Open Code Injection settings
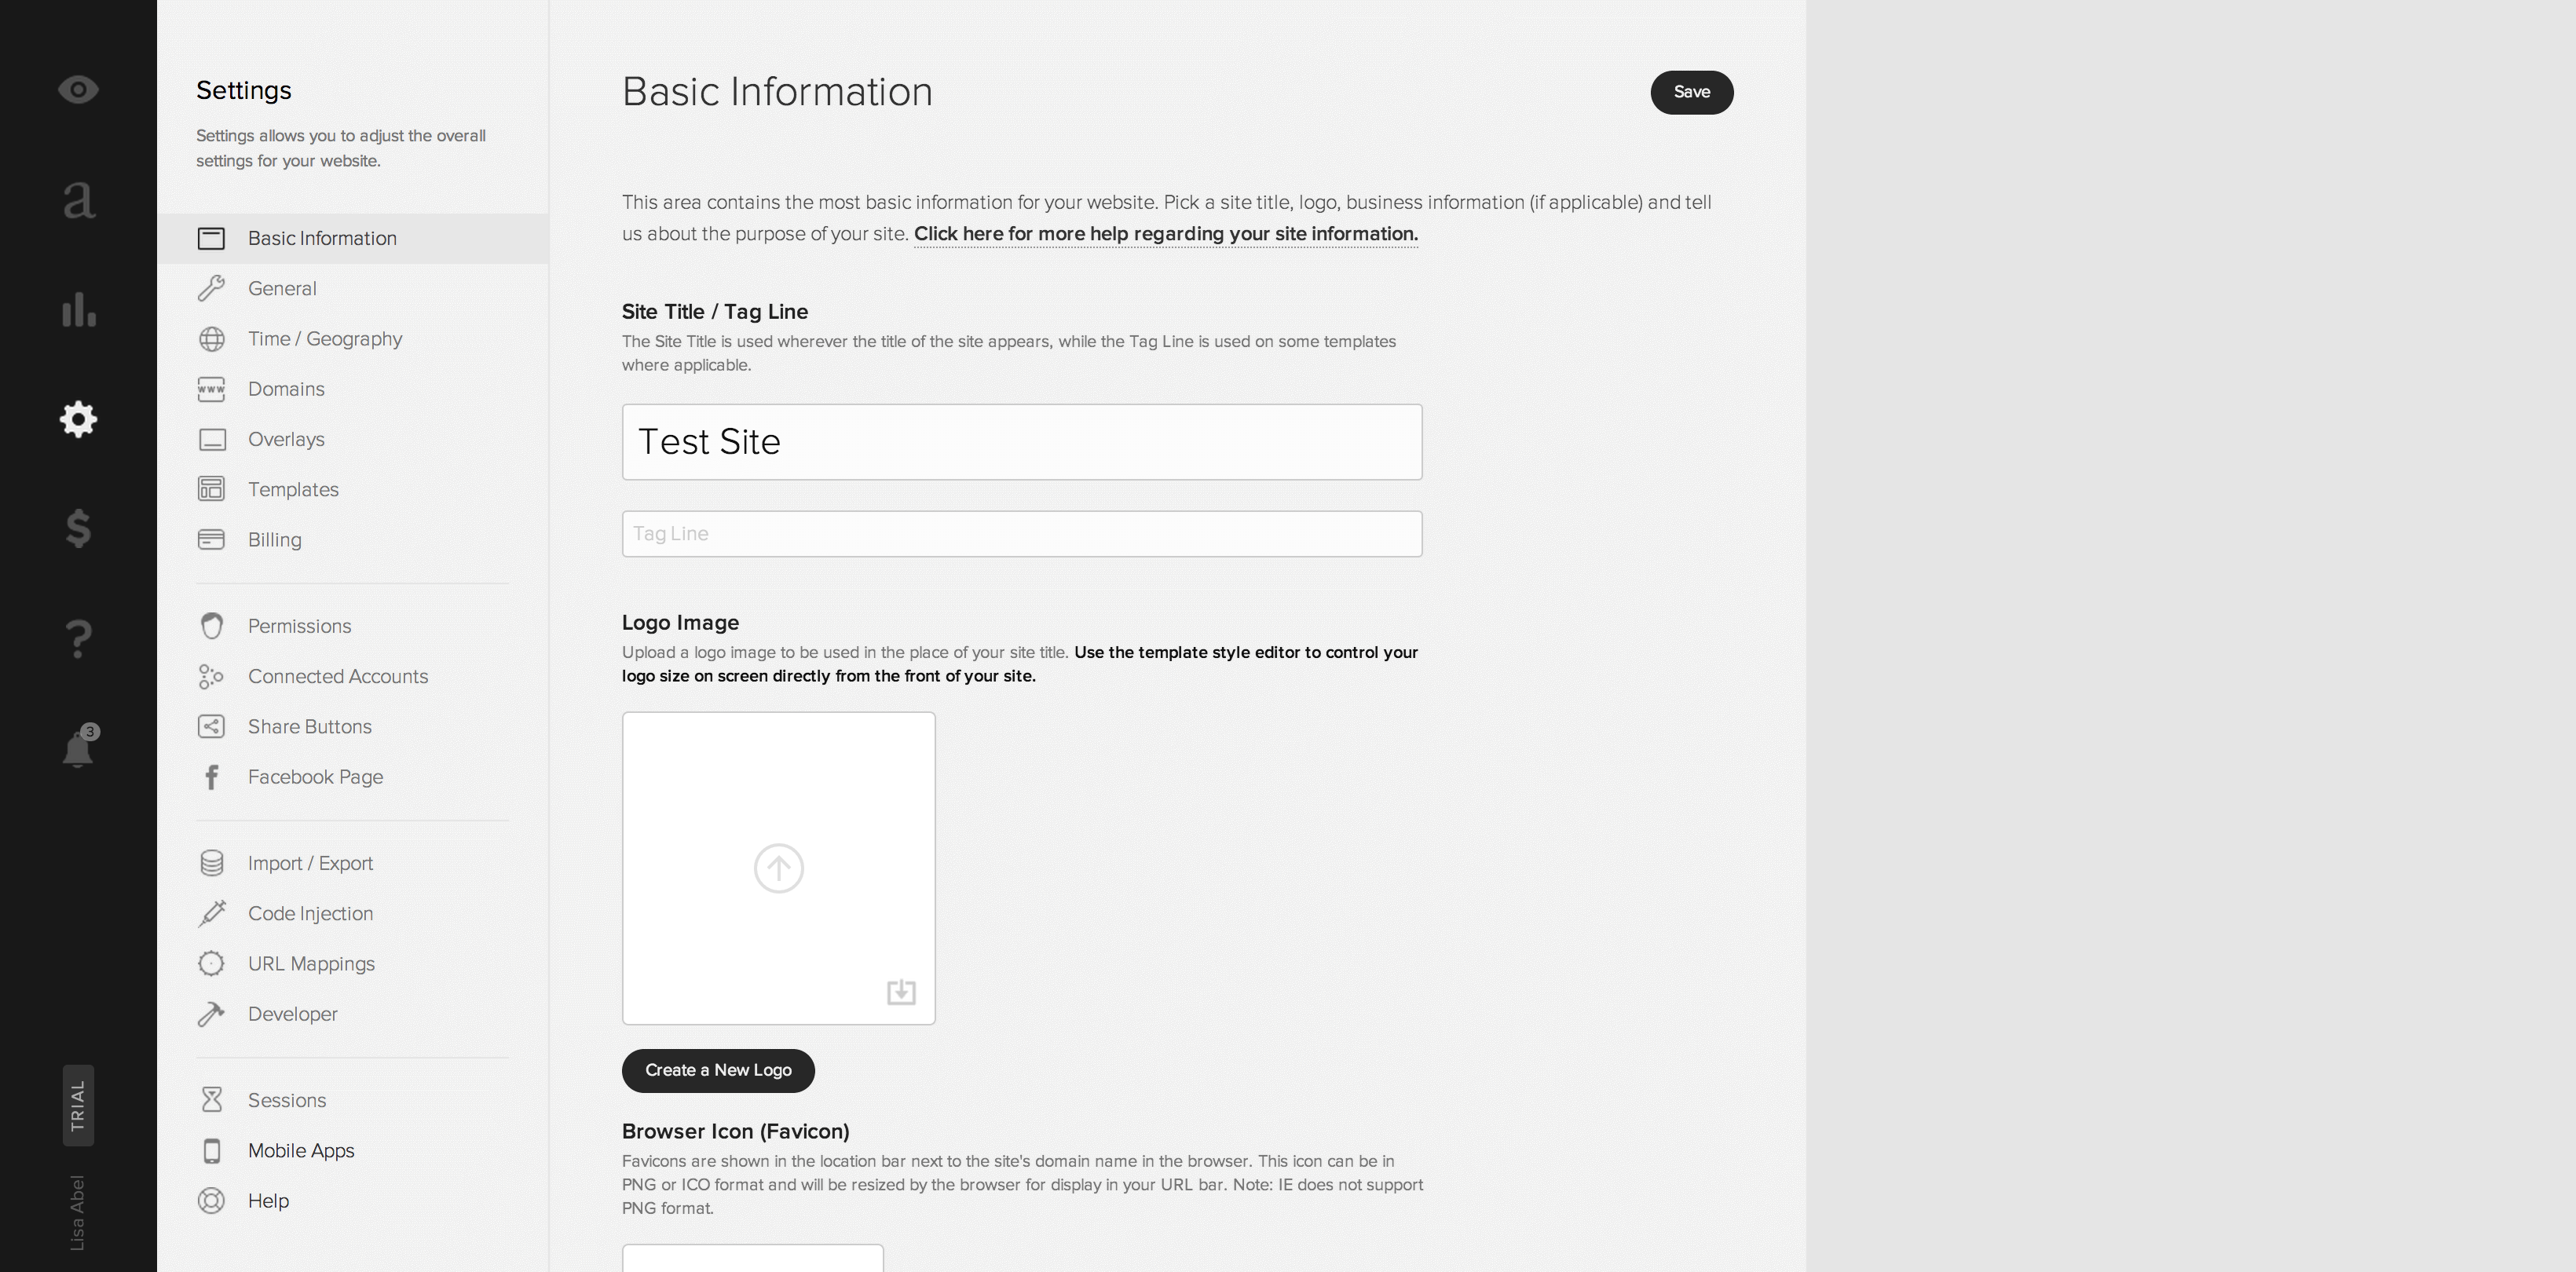 310,914
